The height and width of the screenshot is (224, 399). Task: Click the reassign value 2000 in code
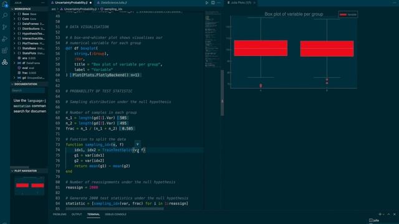[x=94, y=187]
